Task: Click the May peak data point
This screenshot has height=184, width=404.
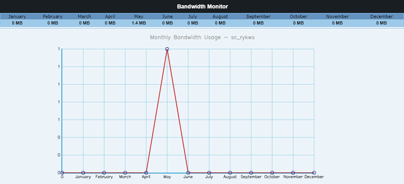Action: click(x=167, y=49)
